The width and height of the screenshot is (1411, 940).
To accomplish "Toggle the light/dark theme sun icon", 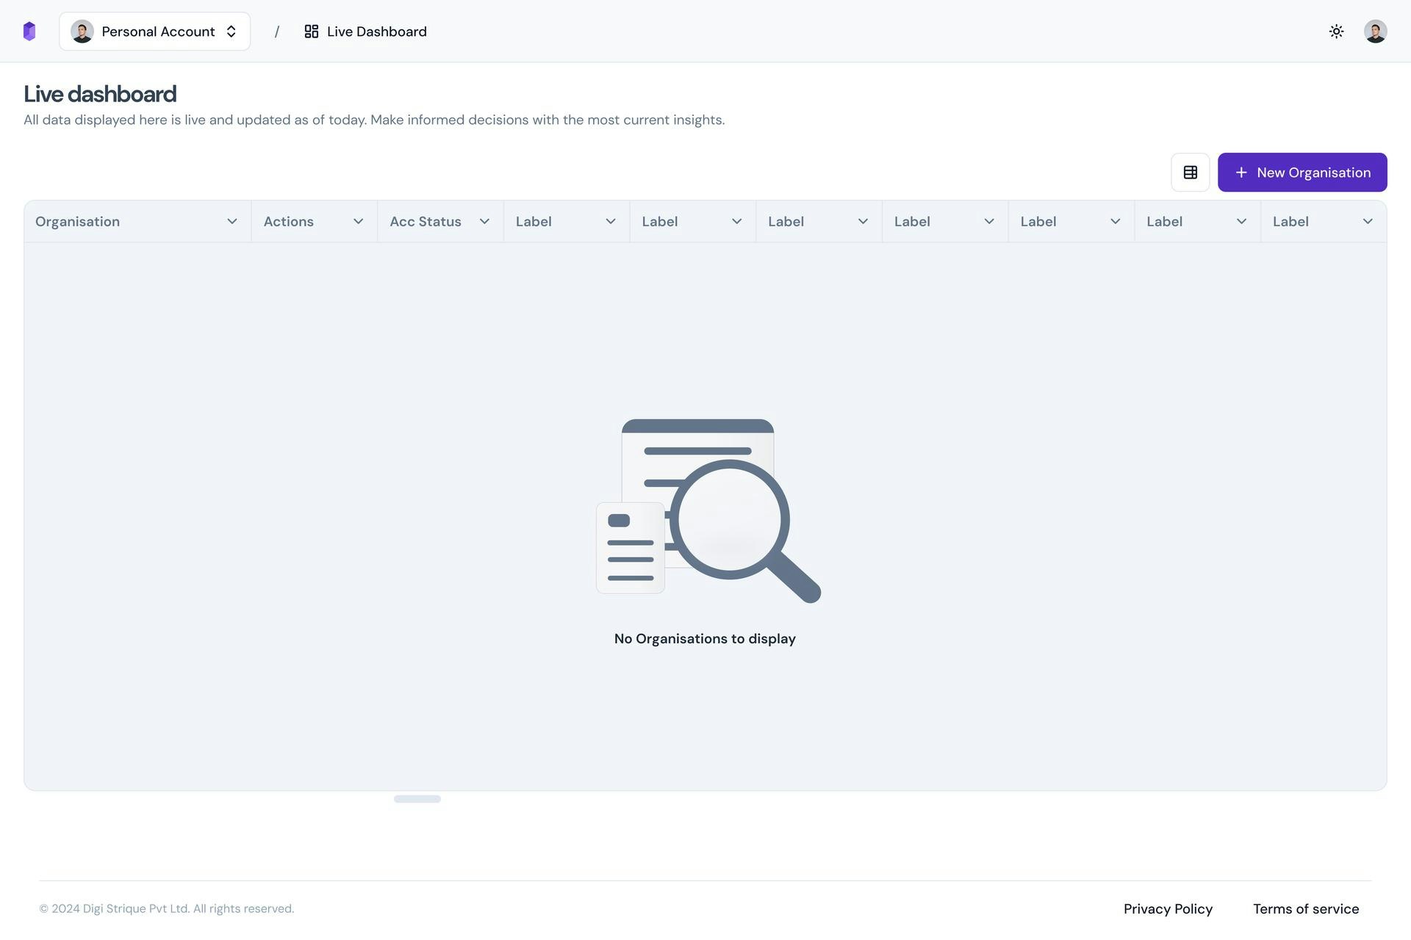I will click(x=1336, y=31).
